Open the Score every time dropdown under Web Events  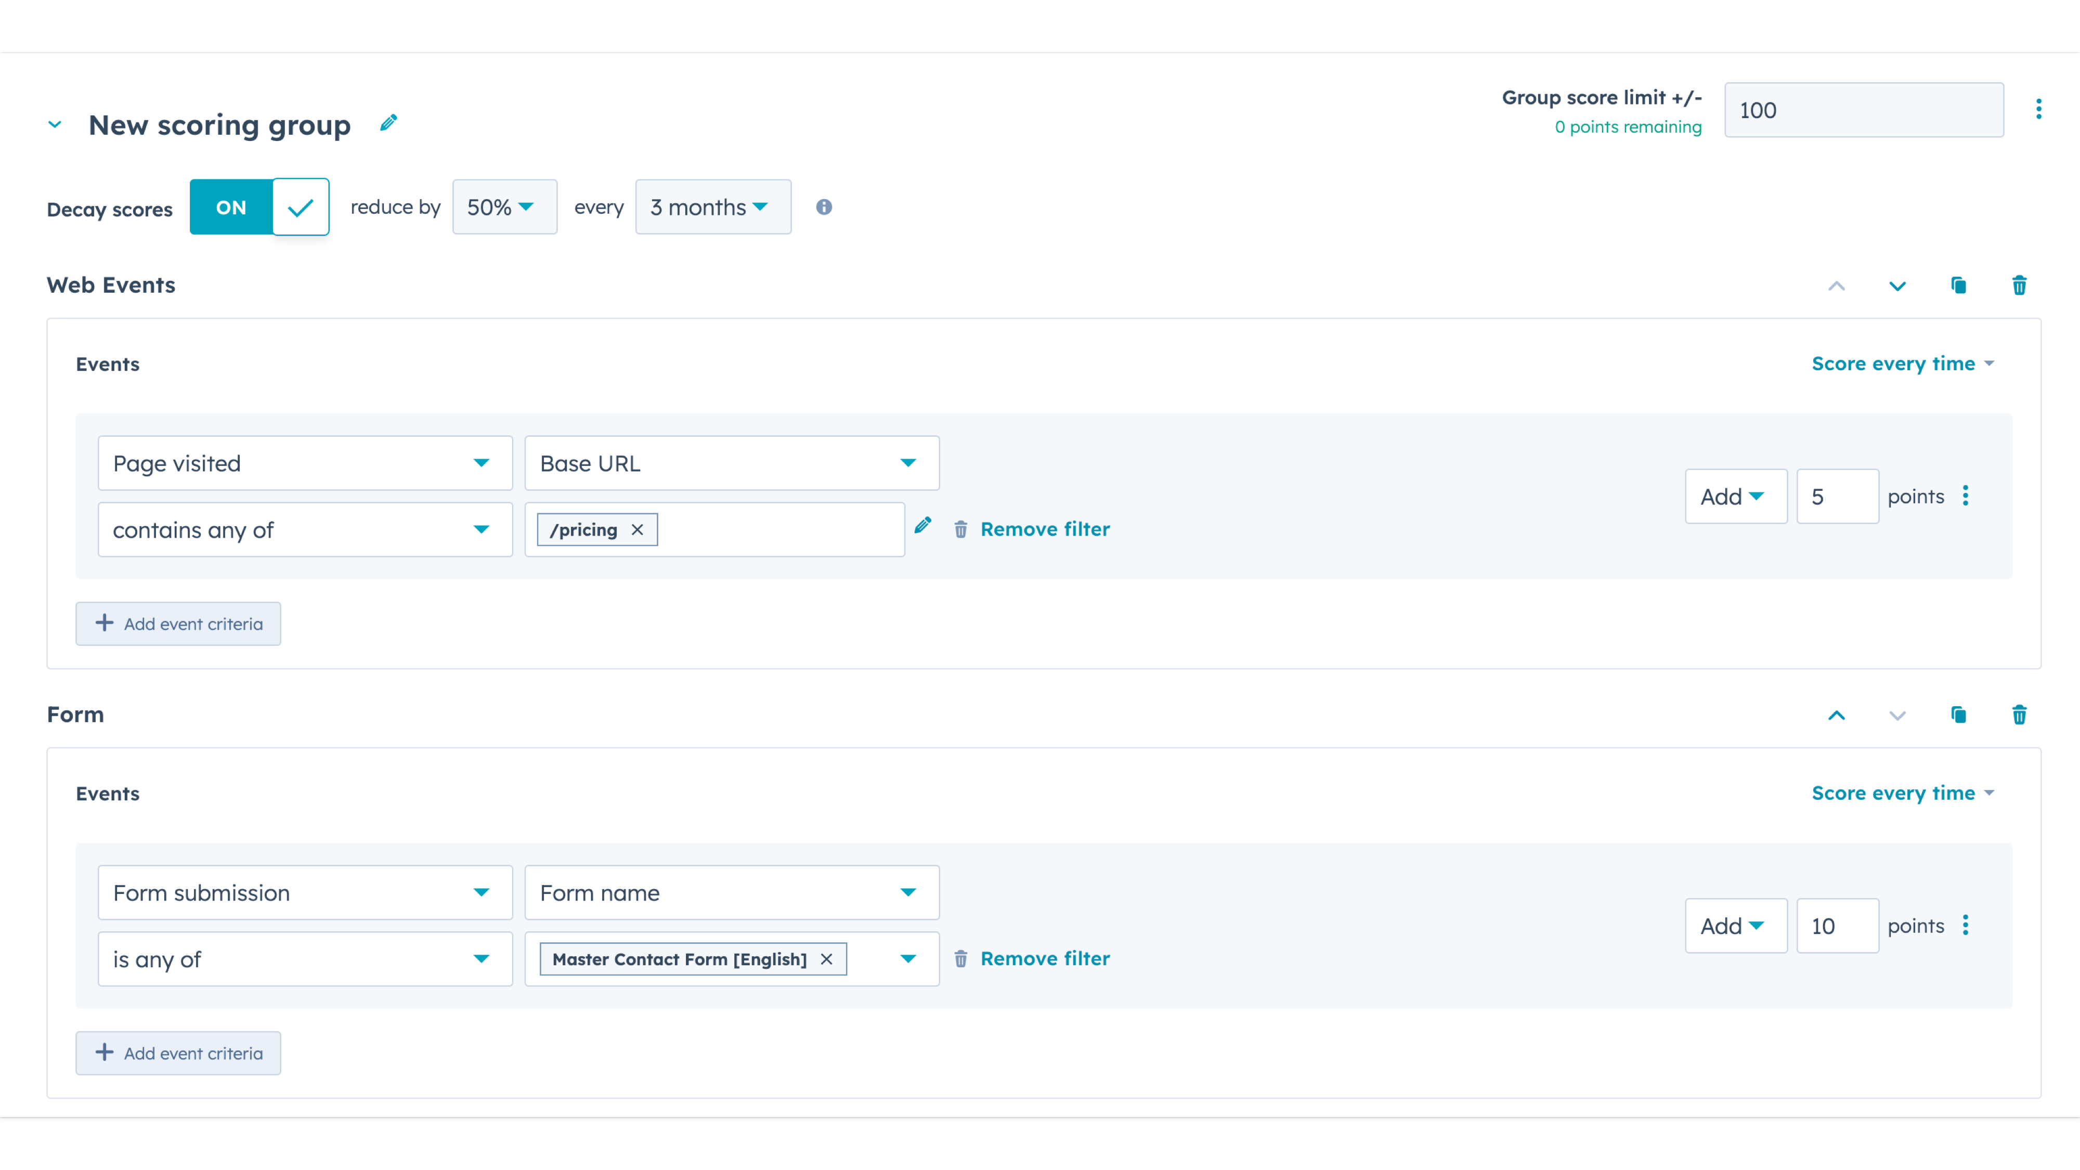pos(1902,363)
